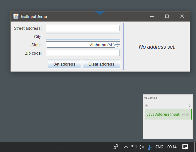Increment the State spinner up arrow
The width and height of the screenshot is (196, 152).
coord(118,43)
